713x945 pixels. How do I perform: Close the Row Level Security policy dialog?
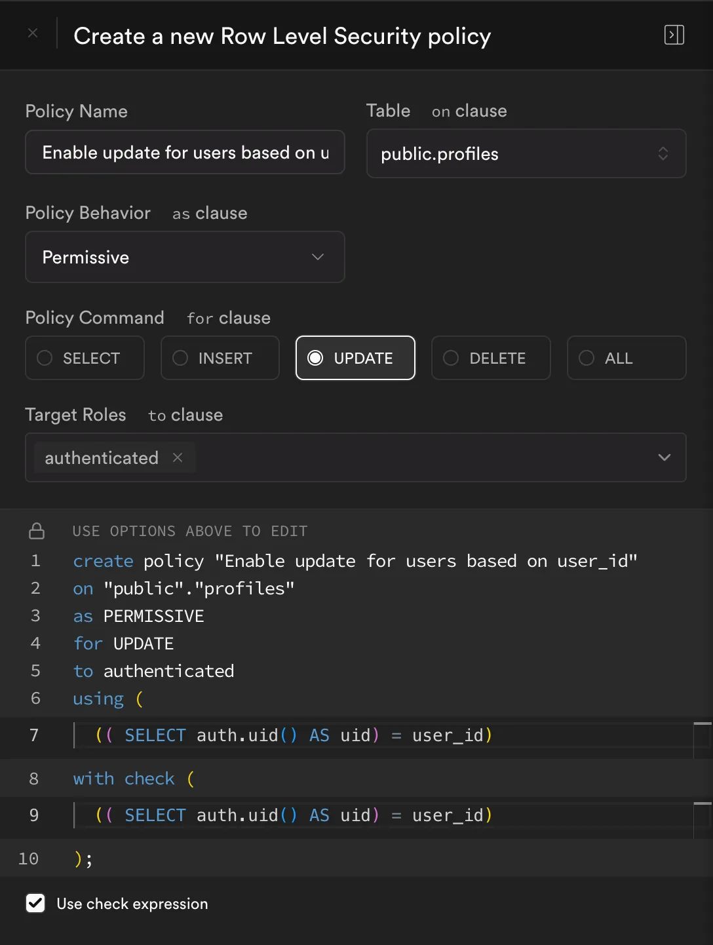click(33, 33)
